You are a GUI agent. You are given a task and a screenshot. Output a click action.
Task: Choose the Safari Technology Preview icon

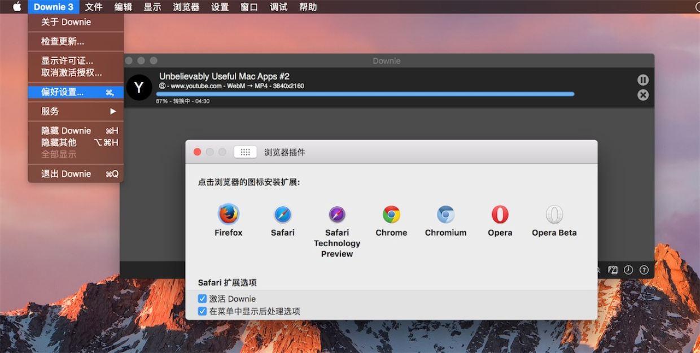(x=337, y=215)
